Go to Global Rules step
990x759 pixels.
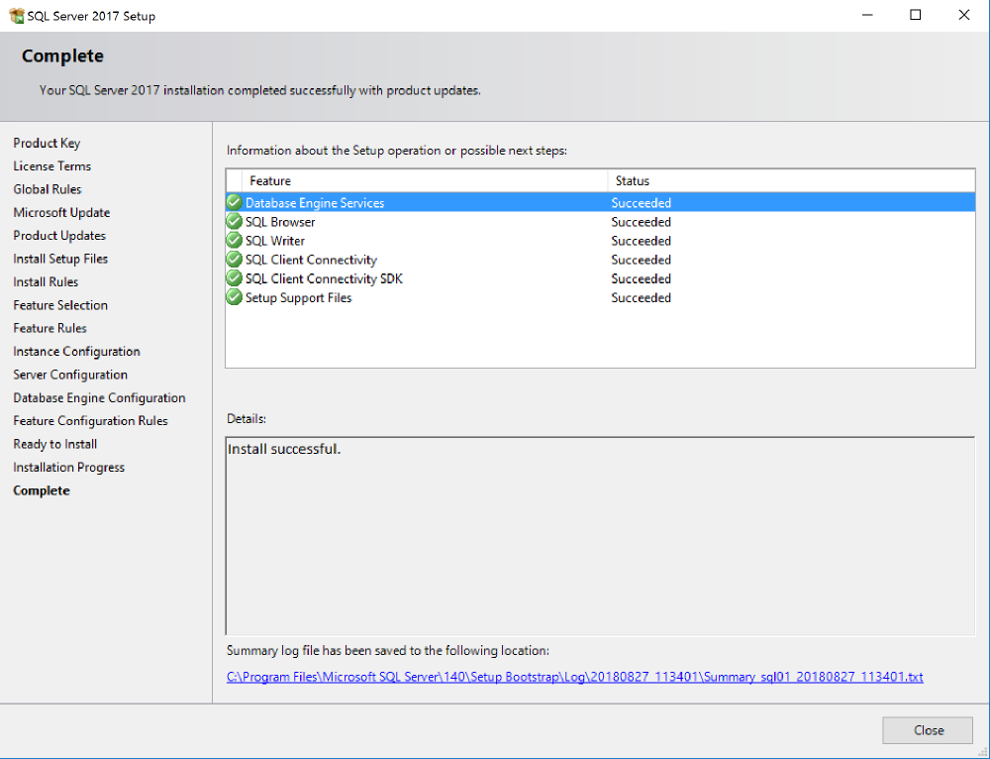coord(48,189)
